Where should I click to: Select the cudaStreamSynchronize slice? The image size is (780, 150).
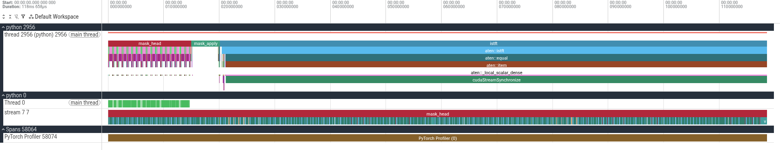pos(496,80)
